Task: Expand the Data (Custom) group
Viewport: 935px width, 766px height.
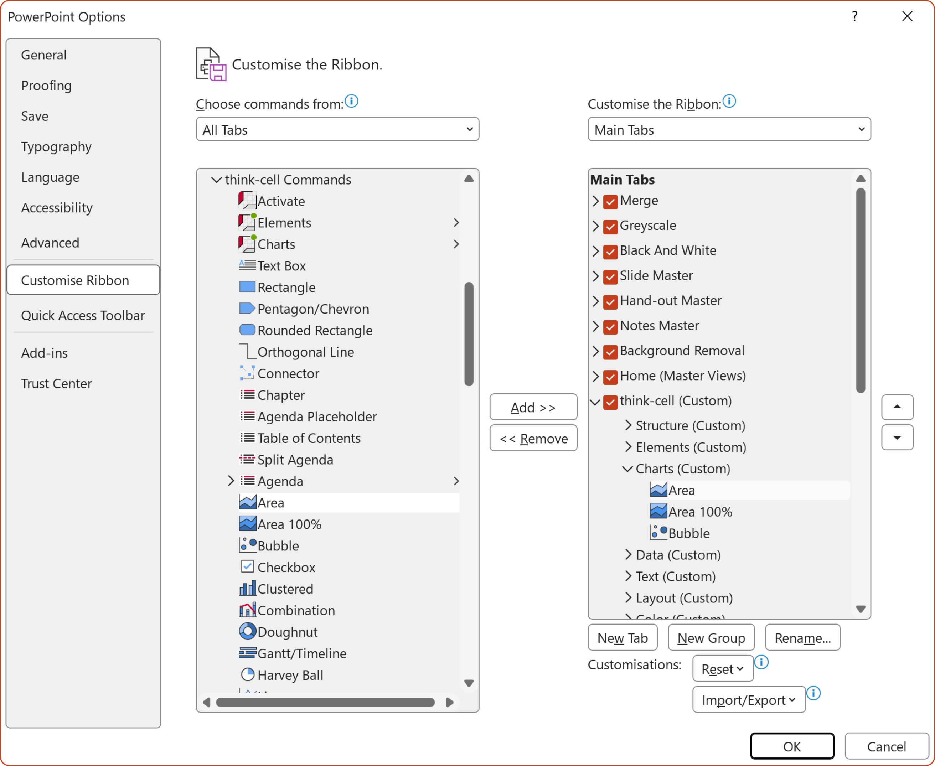Action: 628,555
